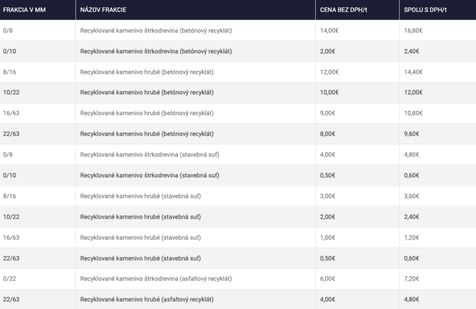The height and width of the screenshot is (309, 476).
Task: Click 'hrubé (asfaltový recyklát)' name cell
Action: [x=196, y=299]
